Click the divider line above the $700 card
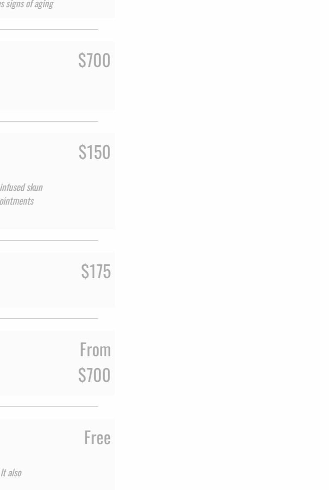Viewport: 329px width, 490px height. point(49,29)
